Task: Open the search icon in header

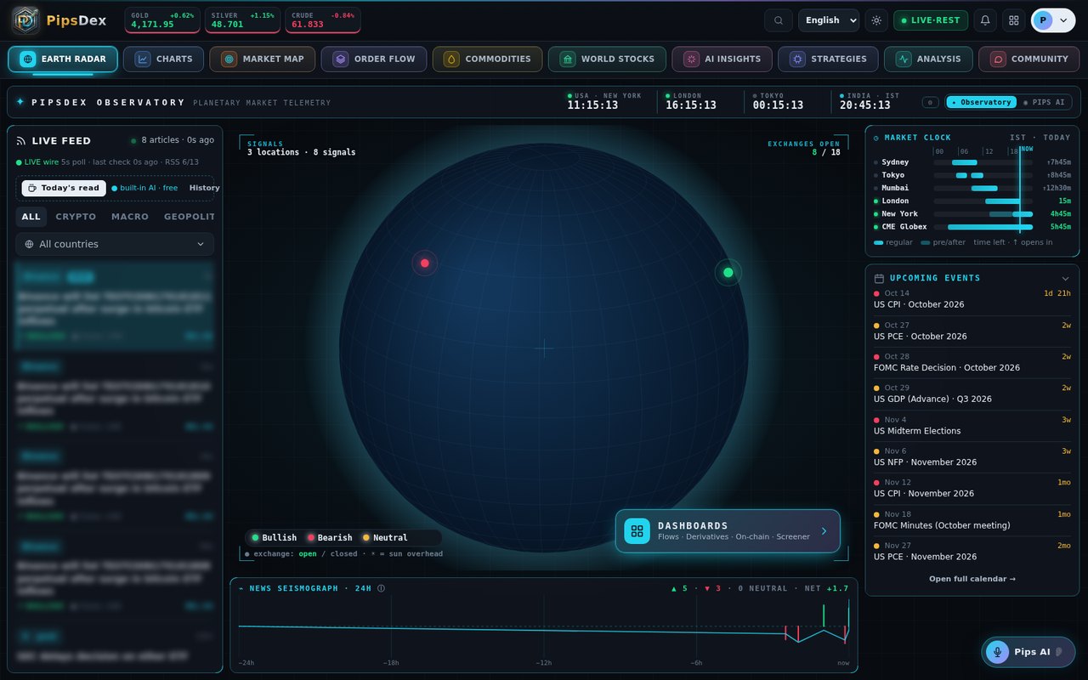Action: [x=778, y=20]
